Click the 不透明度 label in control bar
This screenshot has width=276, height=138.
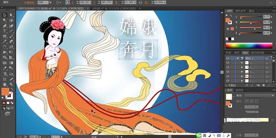coord(30,2)
